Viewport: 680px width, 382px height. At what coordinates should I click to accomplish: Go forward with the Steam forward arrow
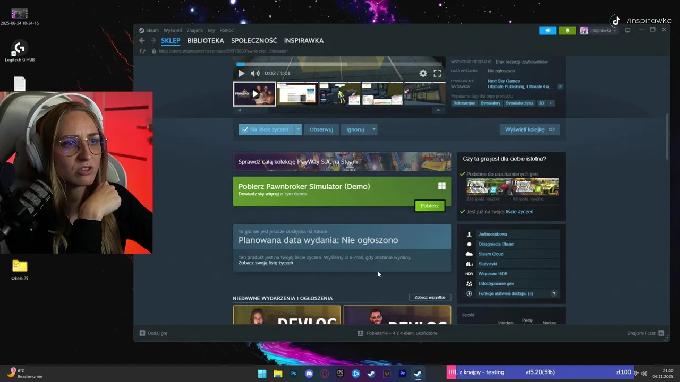click(x=153, y=40)
